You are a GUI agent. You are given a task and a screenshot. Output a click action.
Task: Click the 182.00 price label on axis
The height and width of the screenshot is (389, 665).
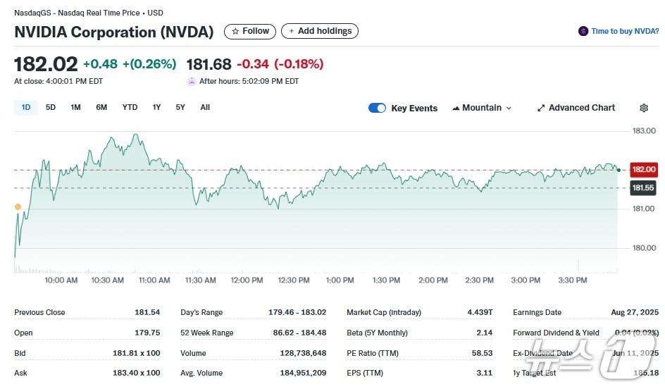pyautogui.click(x=644, y=169)
